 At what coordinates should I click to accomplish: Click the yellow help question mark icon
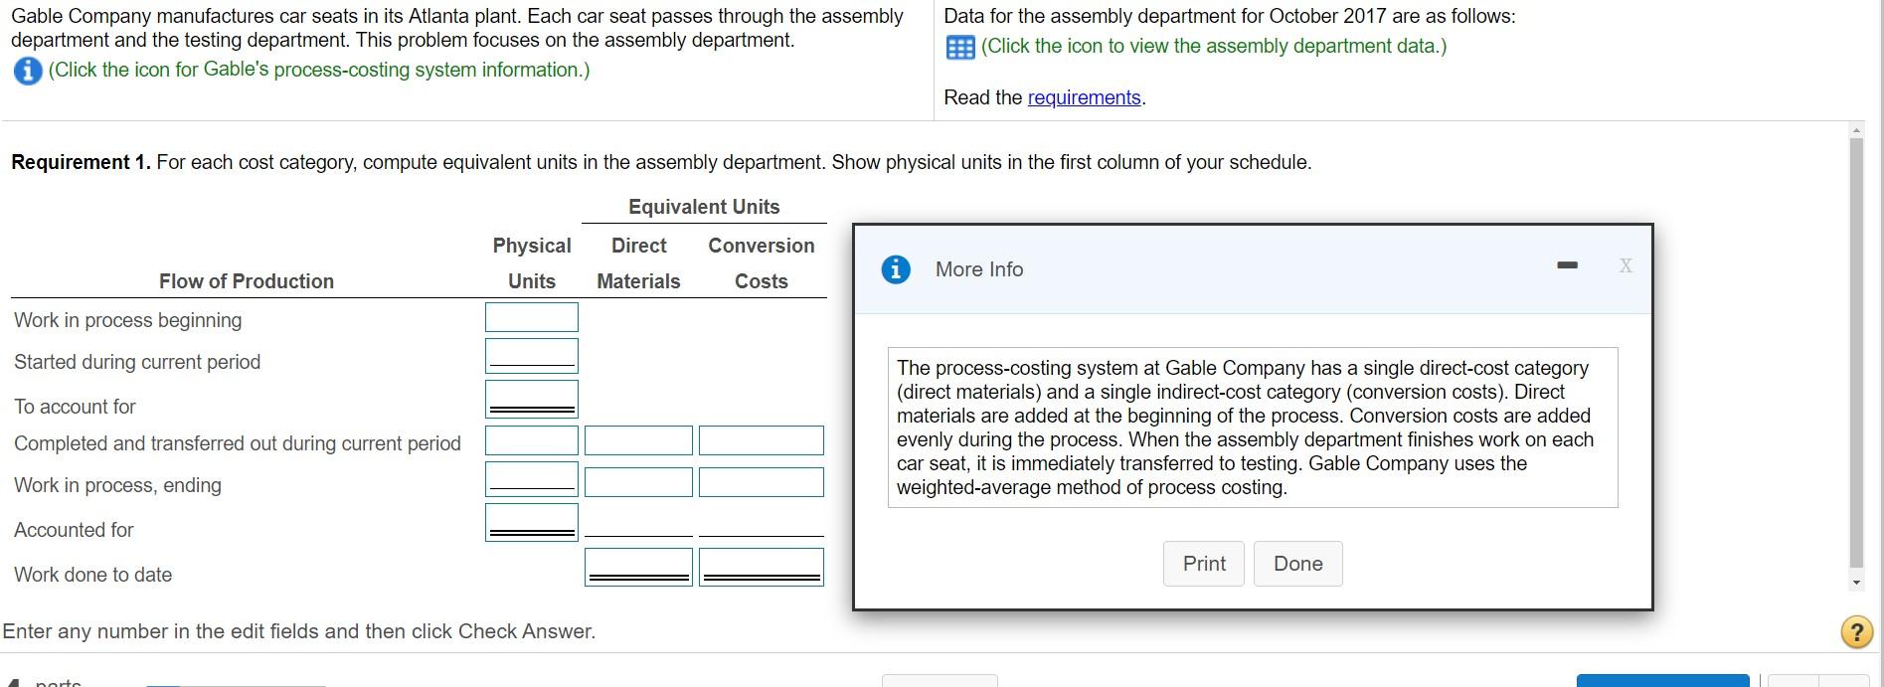pos(1856,631)
